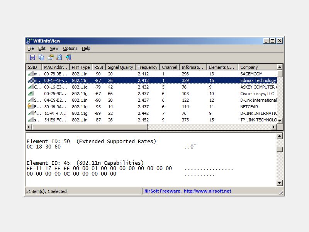Select the SAGEMCOM company cell

(251, 74)
